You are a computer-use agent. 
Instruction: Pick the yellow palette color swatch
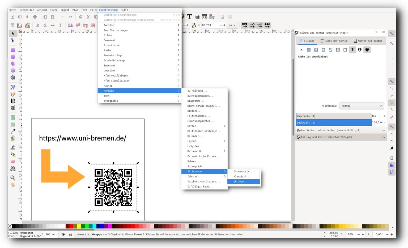click(79, 226)
